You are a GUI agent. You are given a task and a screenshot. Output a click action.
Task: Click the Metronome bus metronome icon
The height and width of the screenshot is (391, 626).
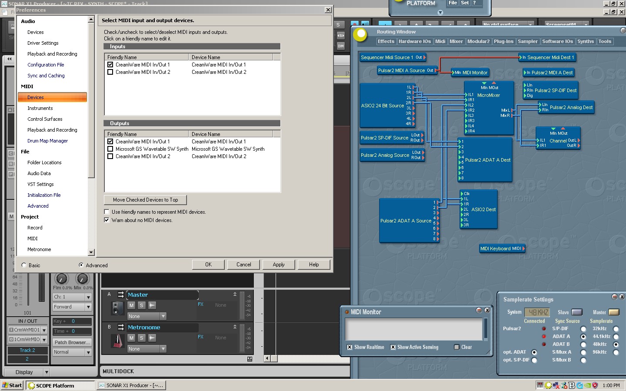click(117, 341)
